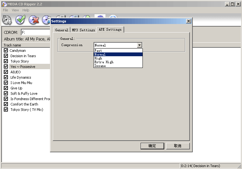Select the Candyman track name

(x=18, y=51)
